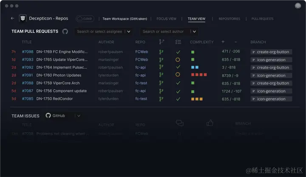This screenshot has width=306, height=177.
Task: Select the Team View tab
Action: tap(196, 19)
